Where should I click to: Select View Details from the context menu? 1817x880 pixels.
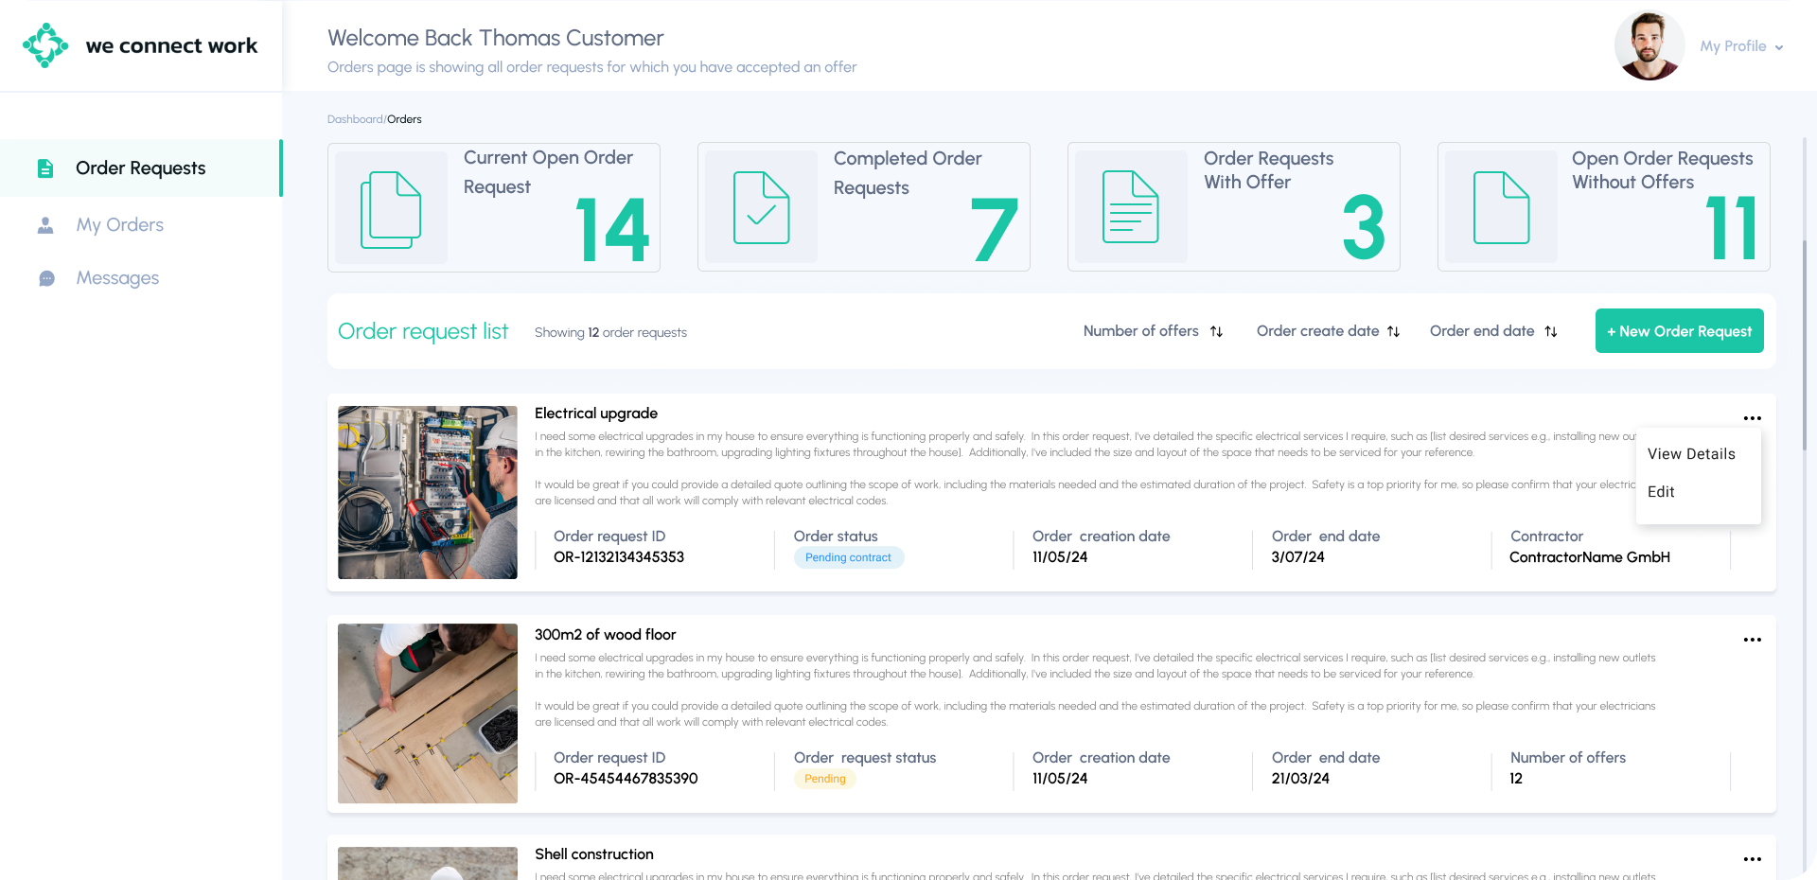click(x=1691, y=454)
